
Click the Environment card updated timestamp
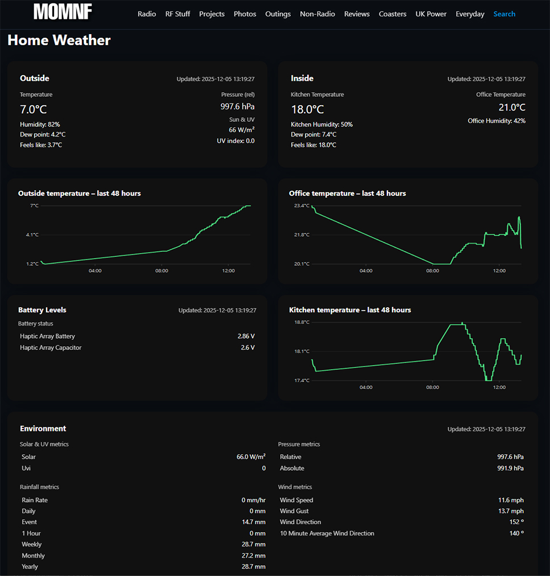click(486, 429)
